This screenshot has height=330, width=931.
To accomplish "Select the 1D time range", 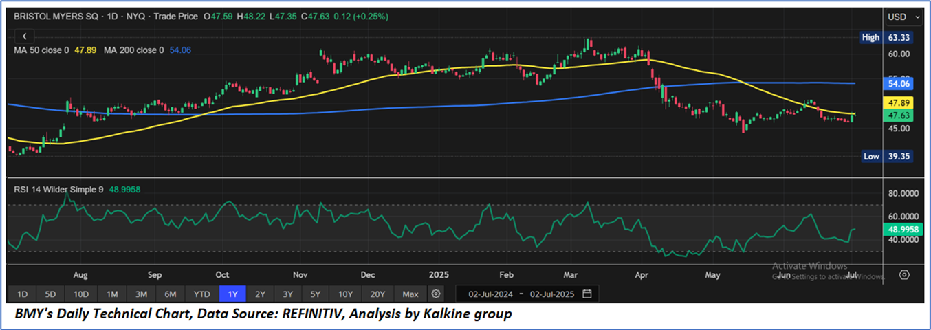I will (x=22, y=294).
